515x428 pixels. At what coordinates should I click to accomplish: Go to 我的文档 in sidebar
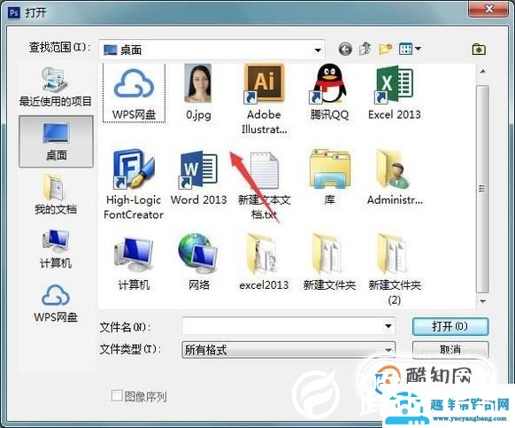[x=56, y=195]
